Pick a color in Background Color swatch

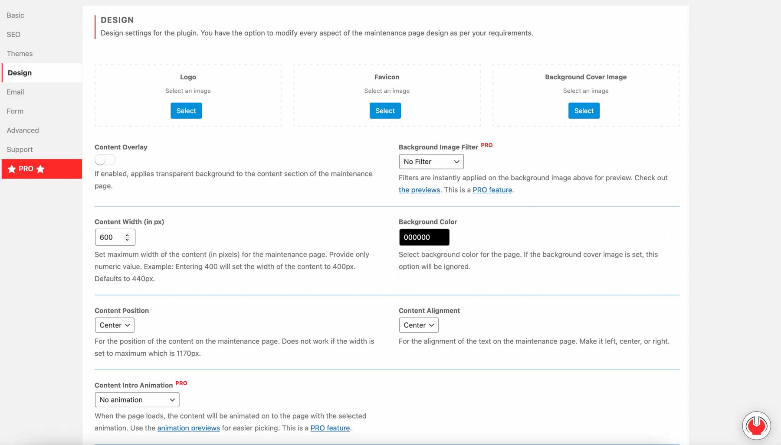[424, 237]
